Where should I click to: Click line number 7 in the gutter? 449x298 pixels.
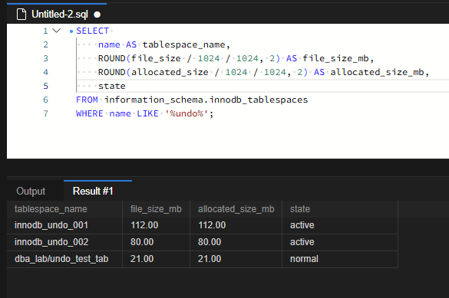point(45,113)
